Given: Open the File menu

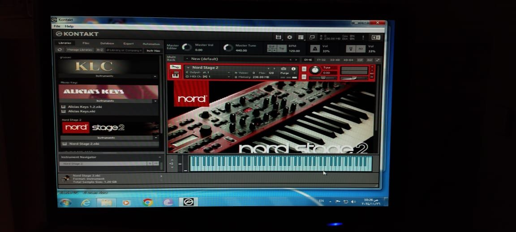Looking at the screenshot, I should (x=57, y=26).
